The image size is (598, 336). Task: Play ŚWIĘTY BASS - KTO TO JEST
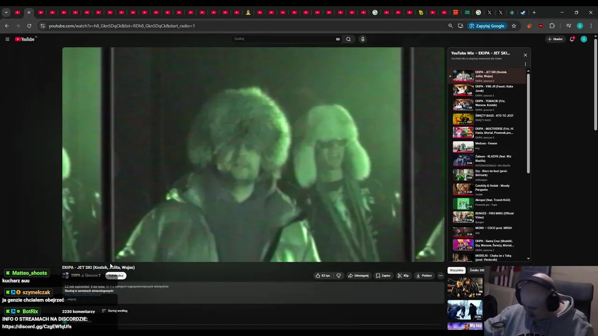[487, 119]
